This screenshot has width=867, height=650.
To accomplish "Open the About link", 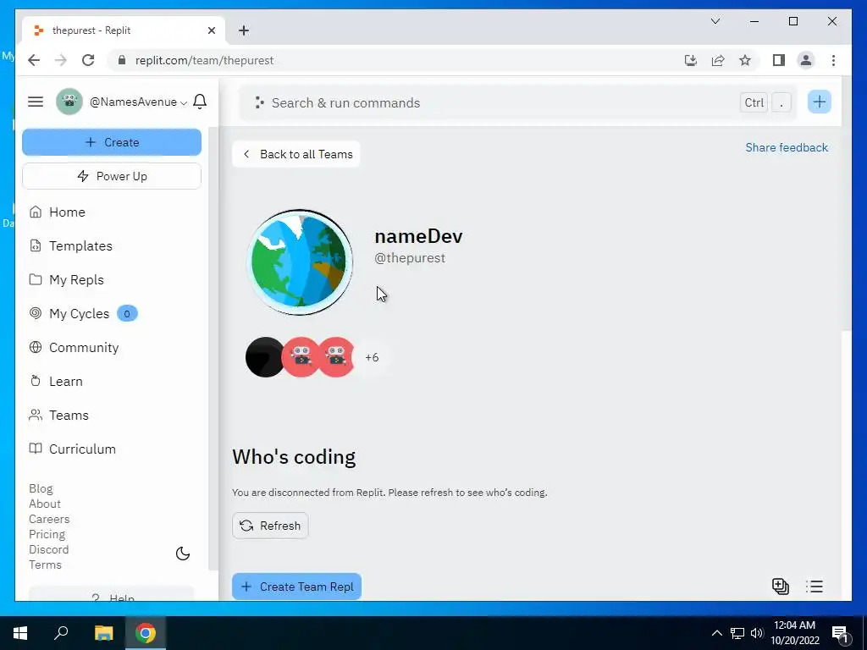I will [45, 504].
